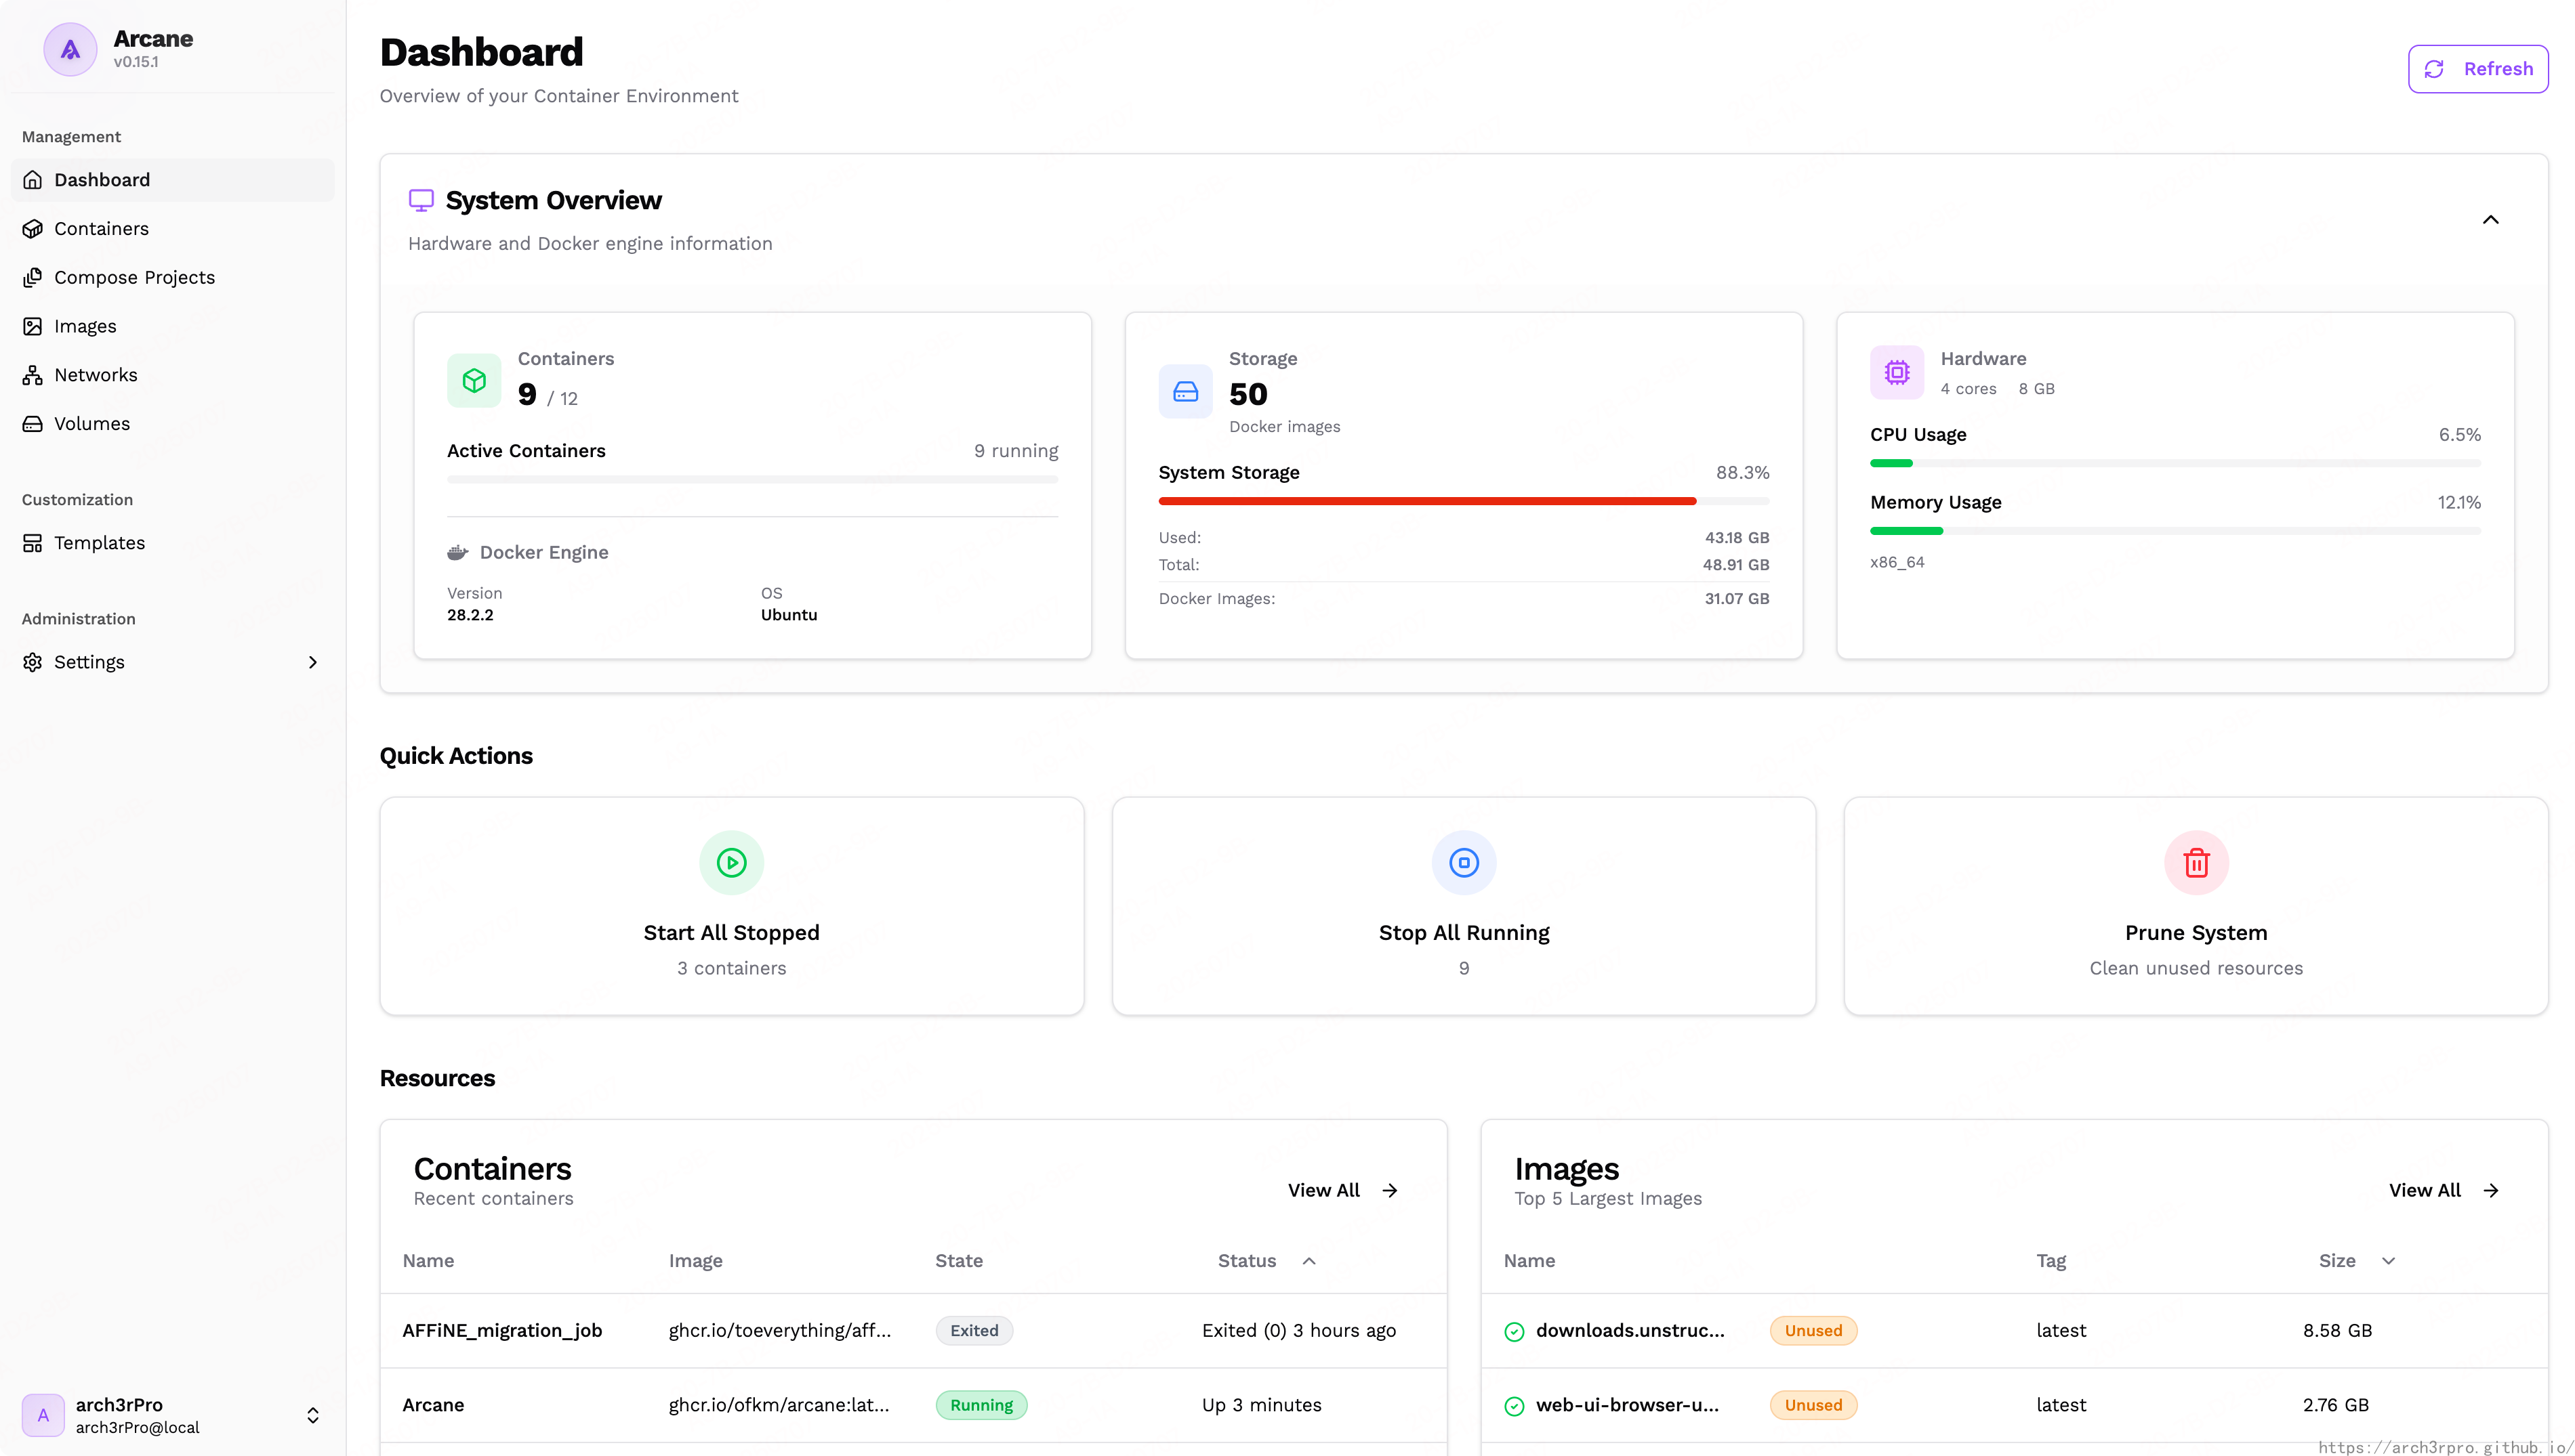Click the Start All Stopped play icon
The image size is (2575, 1456).
pos(731,862)
